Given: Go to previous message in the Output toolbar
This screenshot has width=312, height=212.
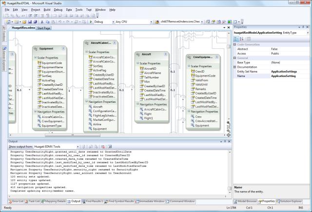Looking at the screenshot, I should [x=91, y=147].
